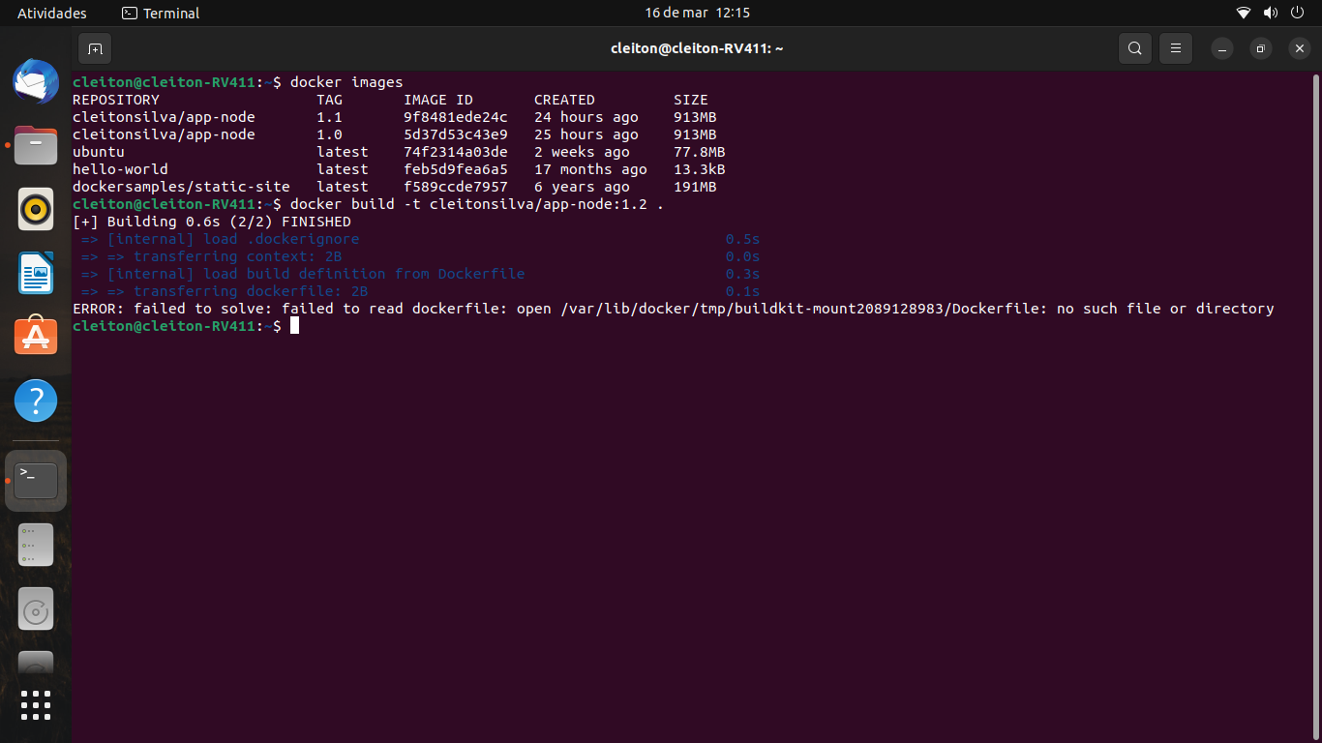The height and width of the screenshot is (743, 1322).
Task: Open the Atividades overview
Action: click(52, 14)
